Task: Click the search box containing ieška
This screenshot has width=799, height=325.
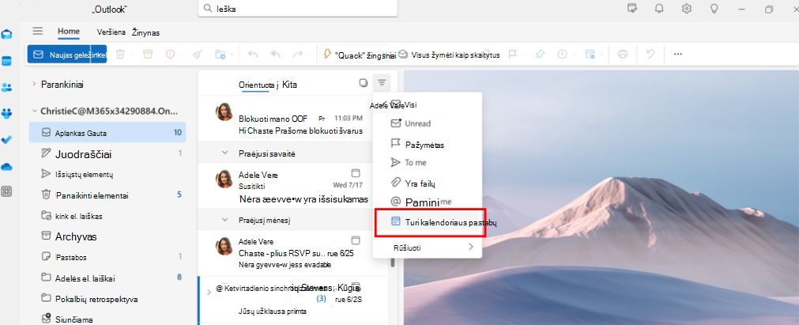Action: [297, 9]
